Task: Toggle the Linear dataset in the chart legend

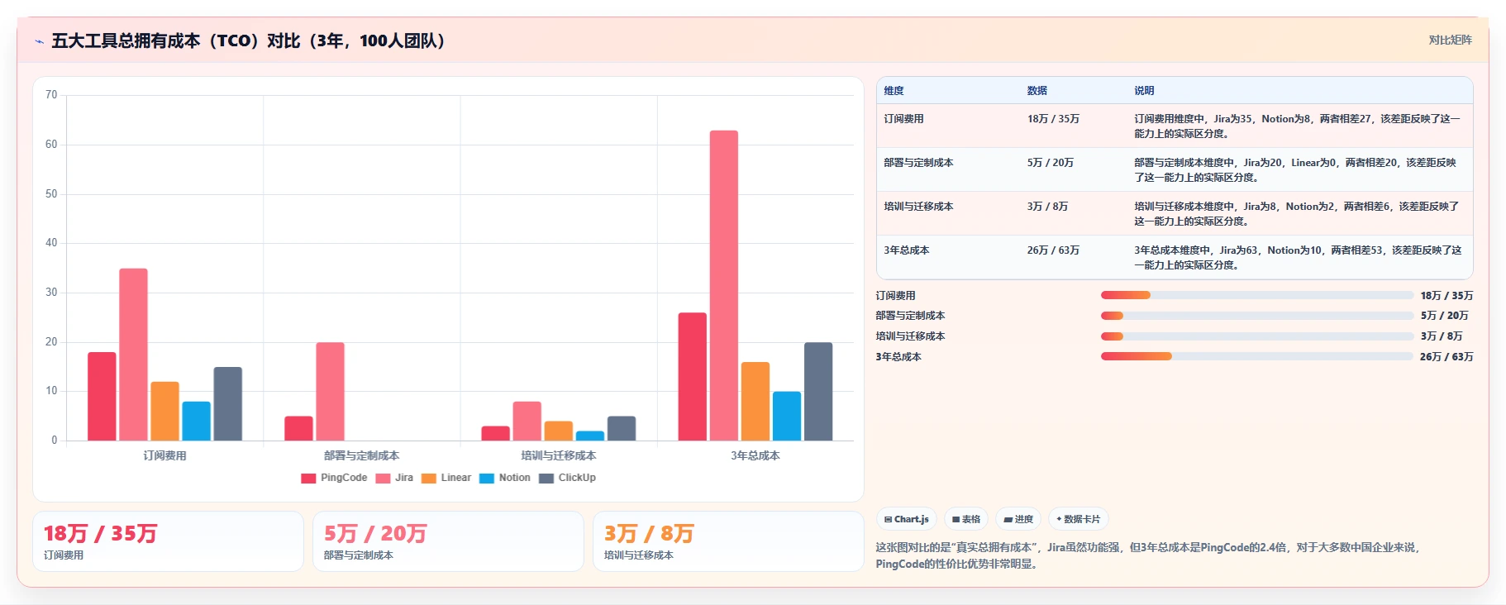Action: (x=446, y=478)
